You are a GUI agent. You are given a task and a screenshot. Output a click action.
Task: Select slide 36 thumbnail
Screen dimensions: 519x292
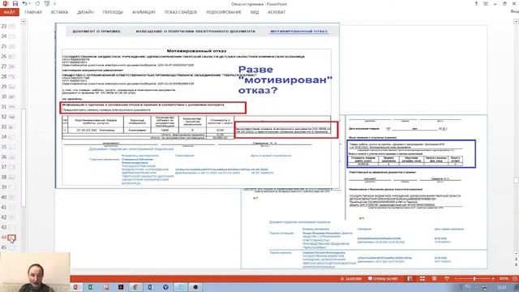(11, 157)
